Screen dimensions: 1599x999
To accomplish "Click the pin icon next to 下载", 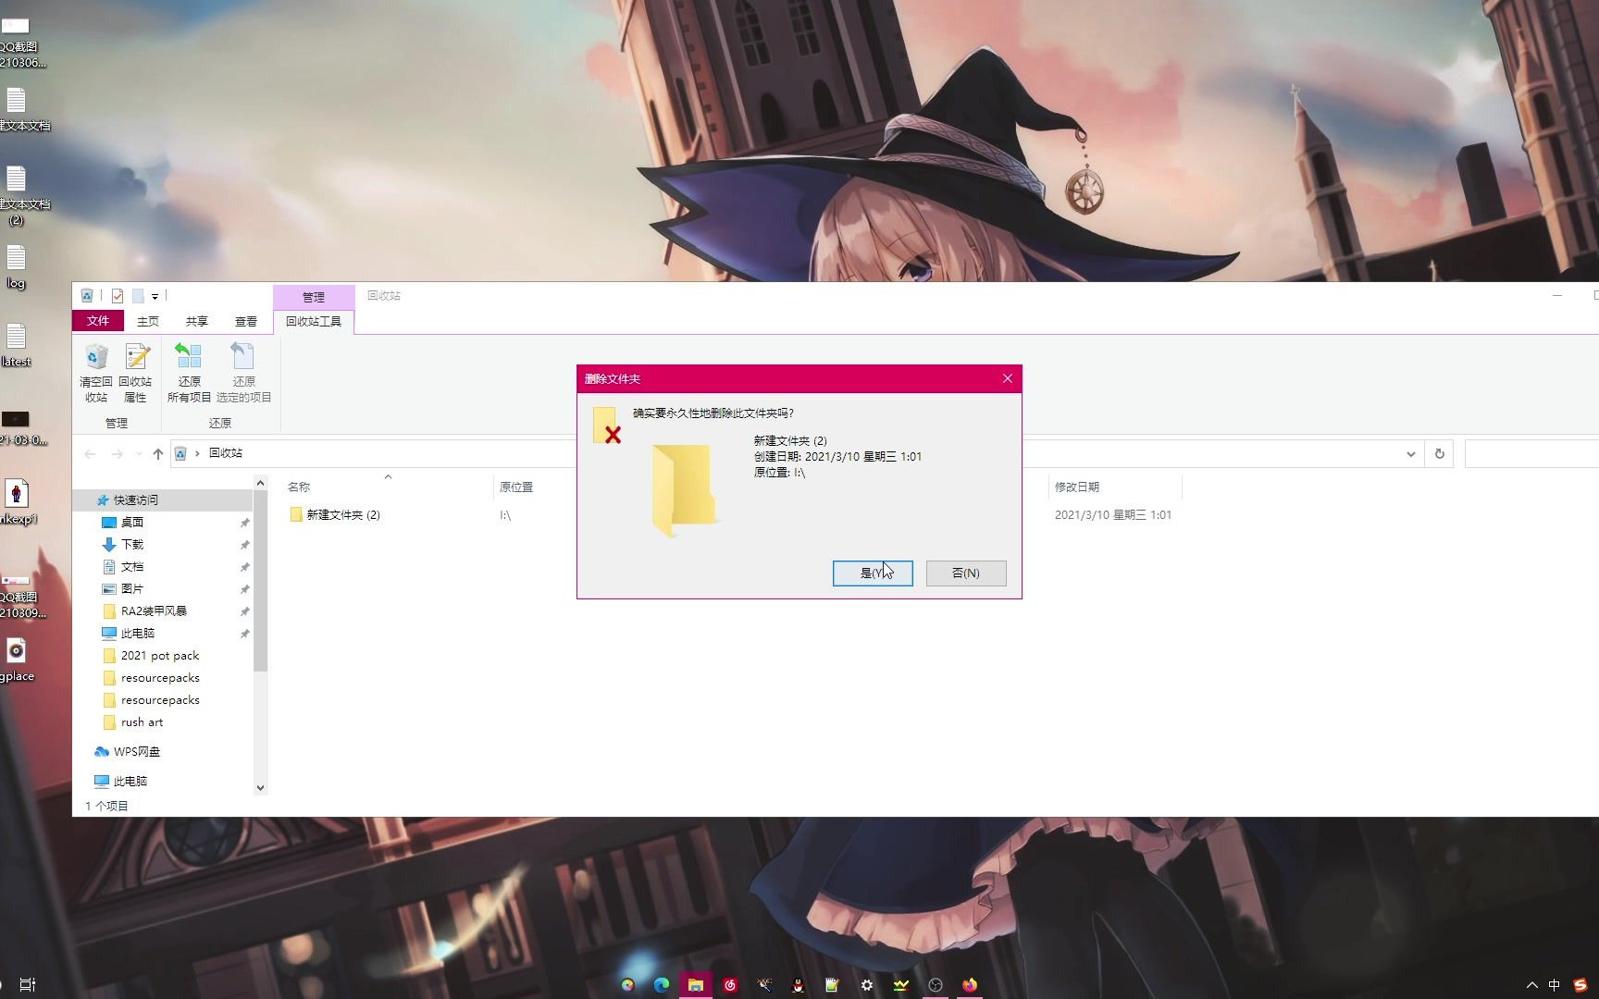I will point(244,545).
